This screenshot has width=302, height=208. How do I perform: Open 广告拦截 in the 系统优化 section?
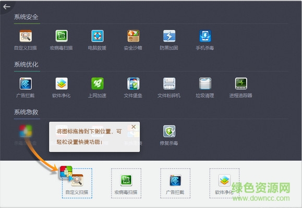[x=26, y=88]
